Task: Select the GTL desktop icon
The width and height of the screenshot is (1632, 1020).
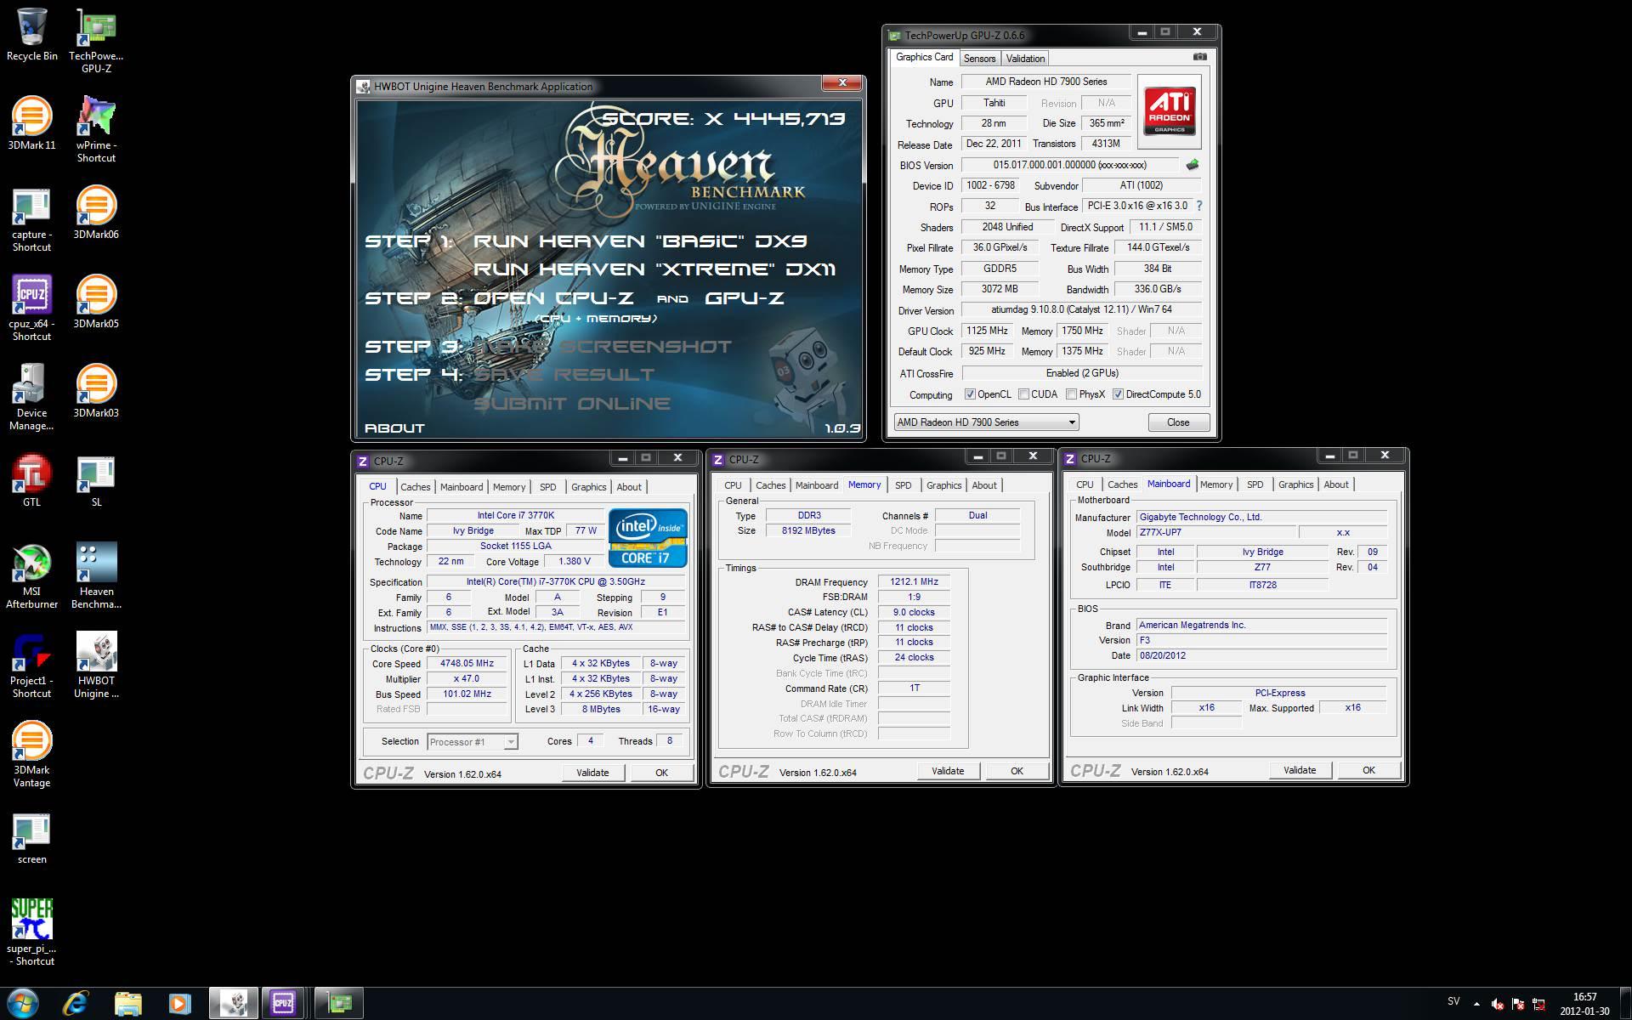Action: tap(31, 481)
